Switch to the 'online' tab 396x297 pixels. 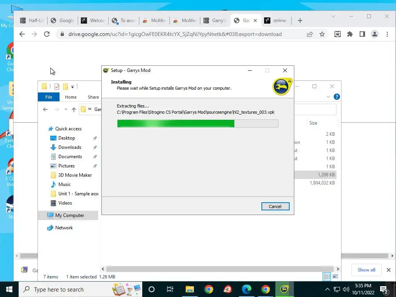tap(276, 20)
